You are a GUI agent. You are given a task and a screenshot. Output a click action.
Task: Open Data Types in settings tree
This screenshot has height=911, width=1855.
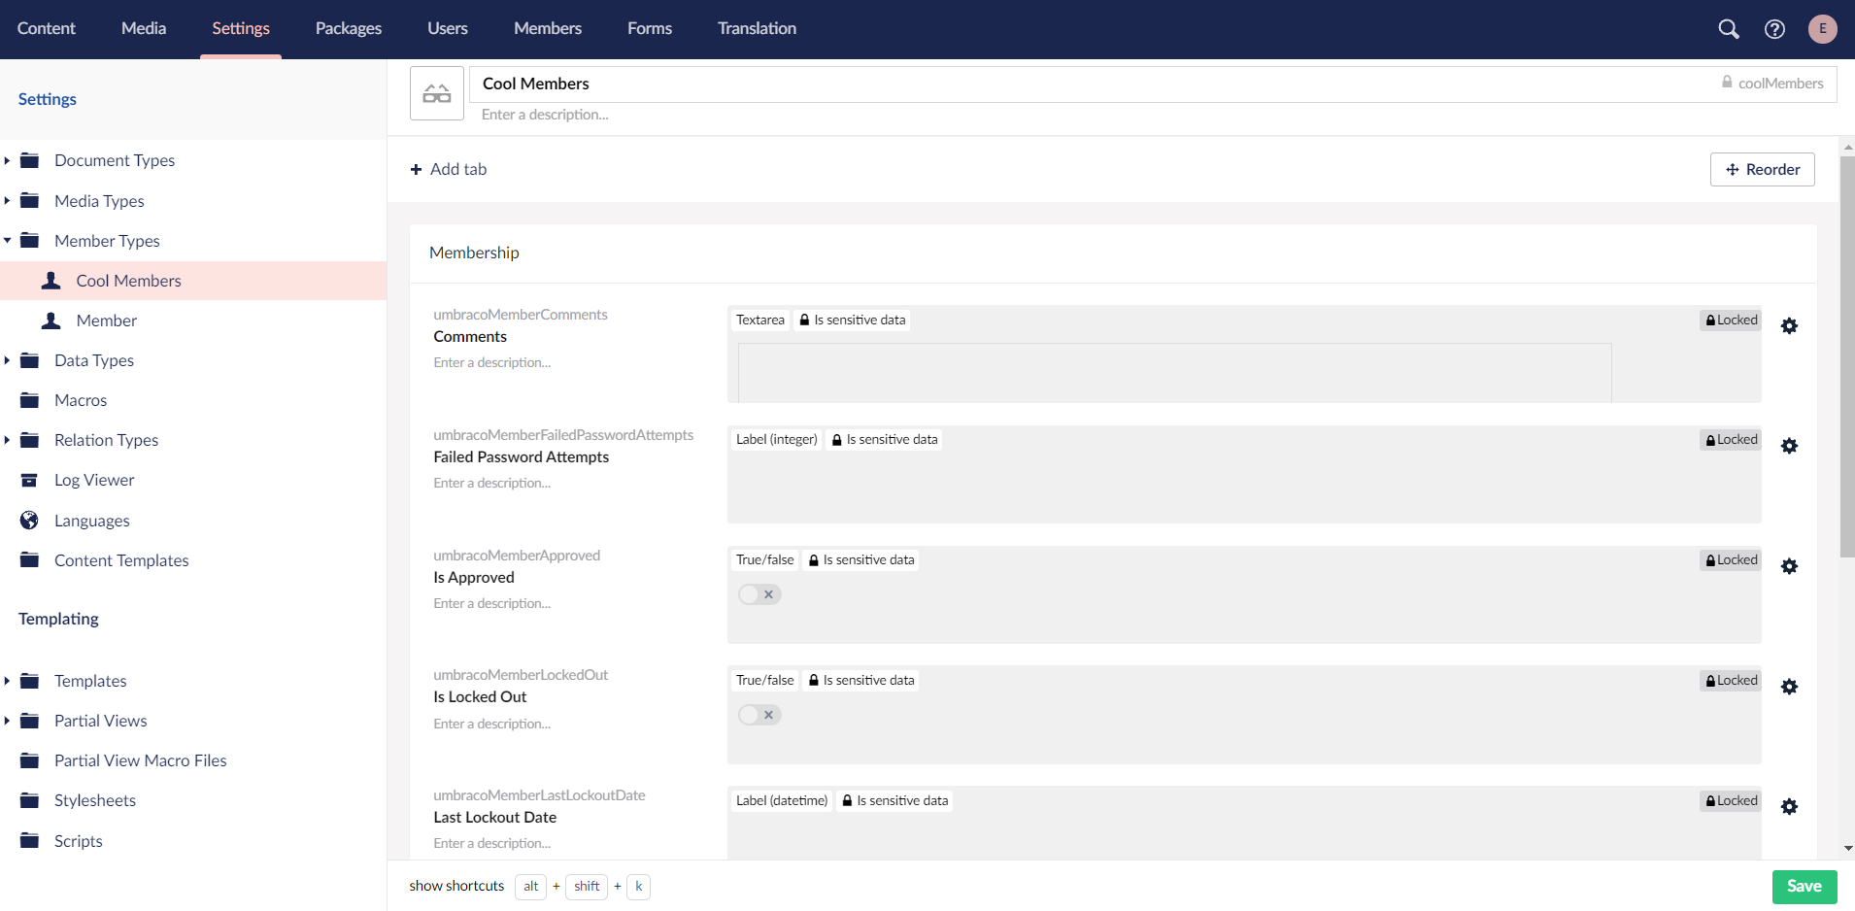tap(94, 360)
